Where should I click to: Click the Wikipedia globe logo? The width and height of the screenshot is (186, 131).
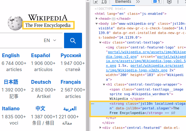15,23
